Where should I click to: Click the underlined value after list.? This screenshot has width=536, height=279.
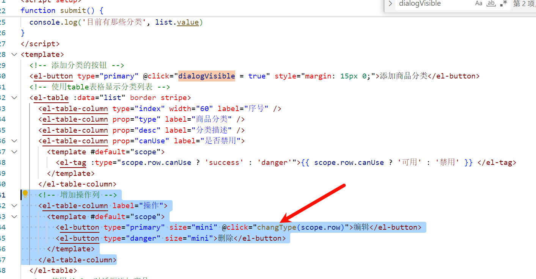coord(188,22)
